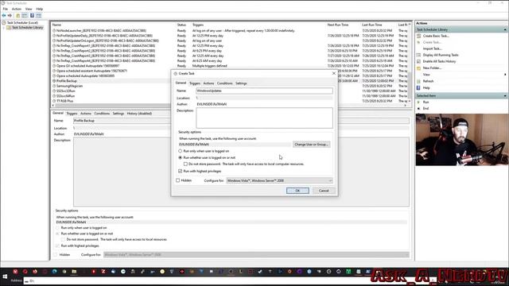The image size is (509, 286).
Task: Click Create Basic Task link
Action: (x=436, y=36)
